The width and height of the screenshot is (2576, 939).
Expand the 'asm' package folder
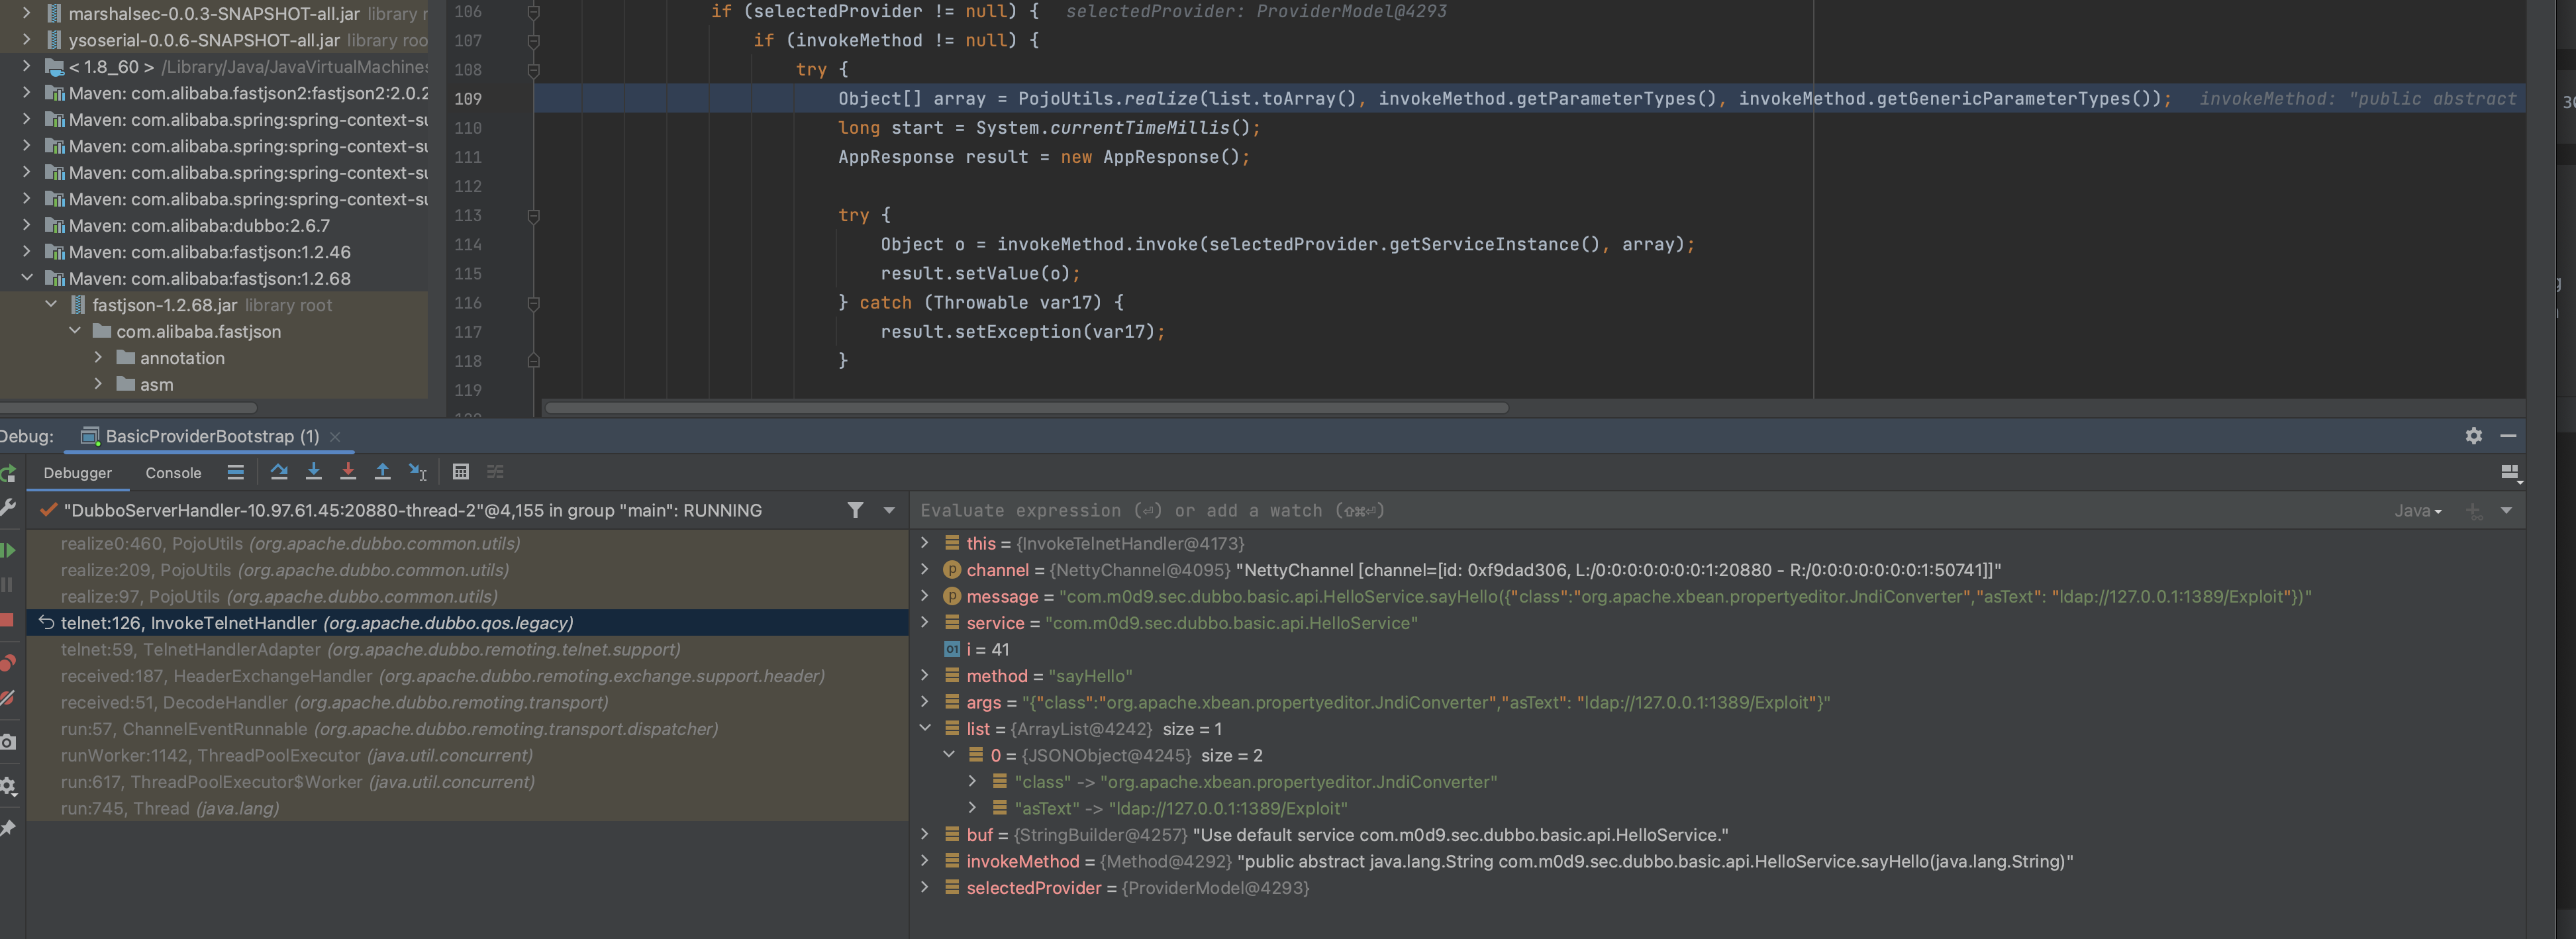pyautogui.click(x=98, y=384)
